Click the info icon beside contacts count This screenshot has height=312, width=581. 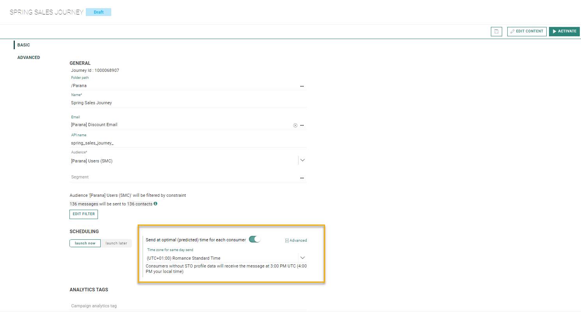[x=155, y=204]
